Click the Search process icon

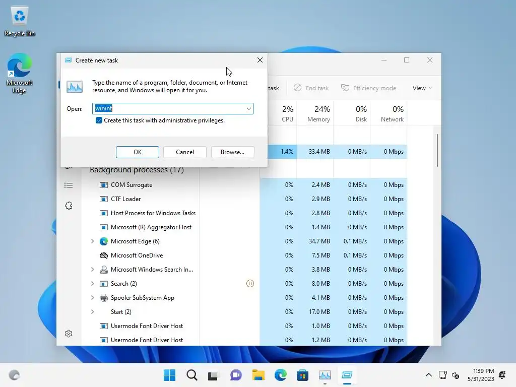click(x=104, y=284)
